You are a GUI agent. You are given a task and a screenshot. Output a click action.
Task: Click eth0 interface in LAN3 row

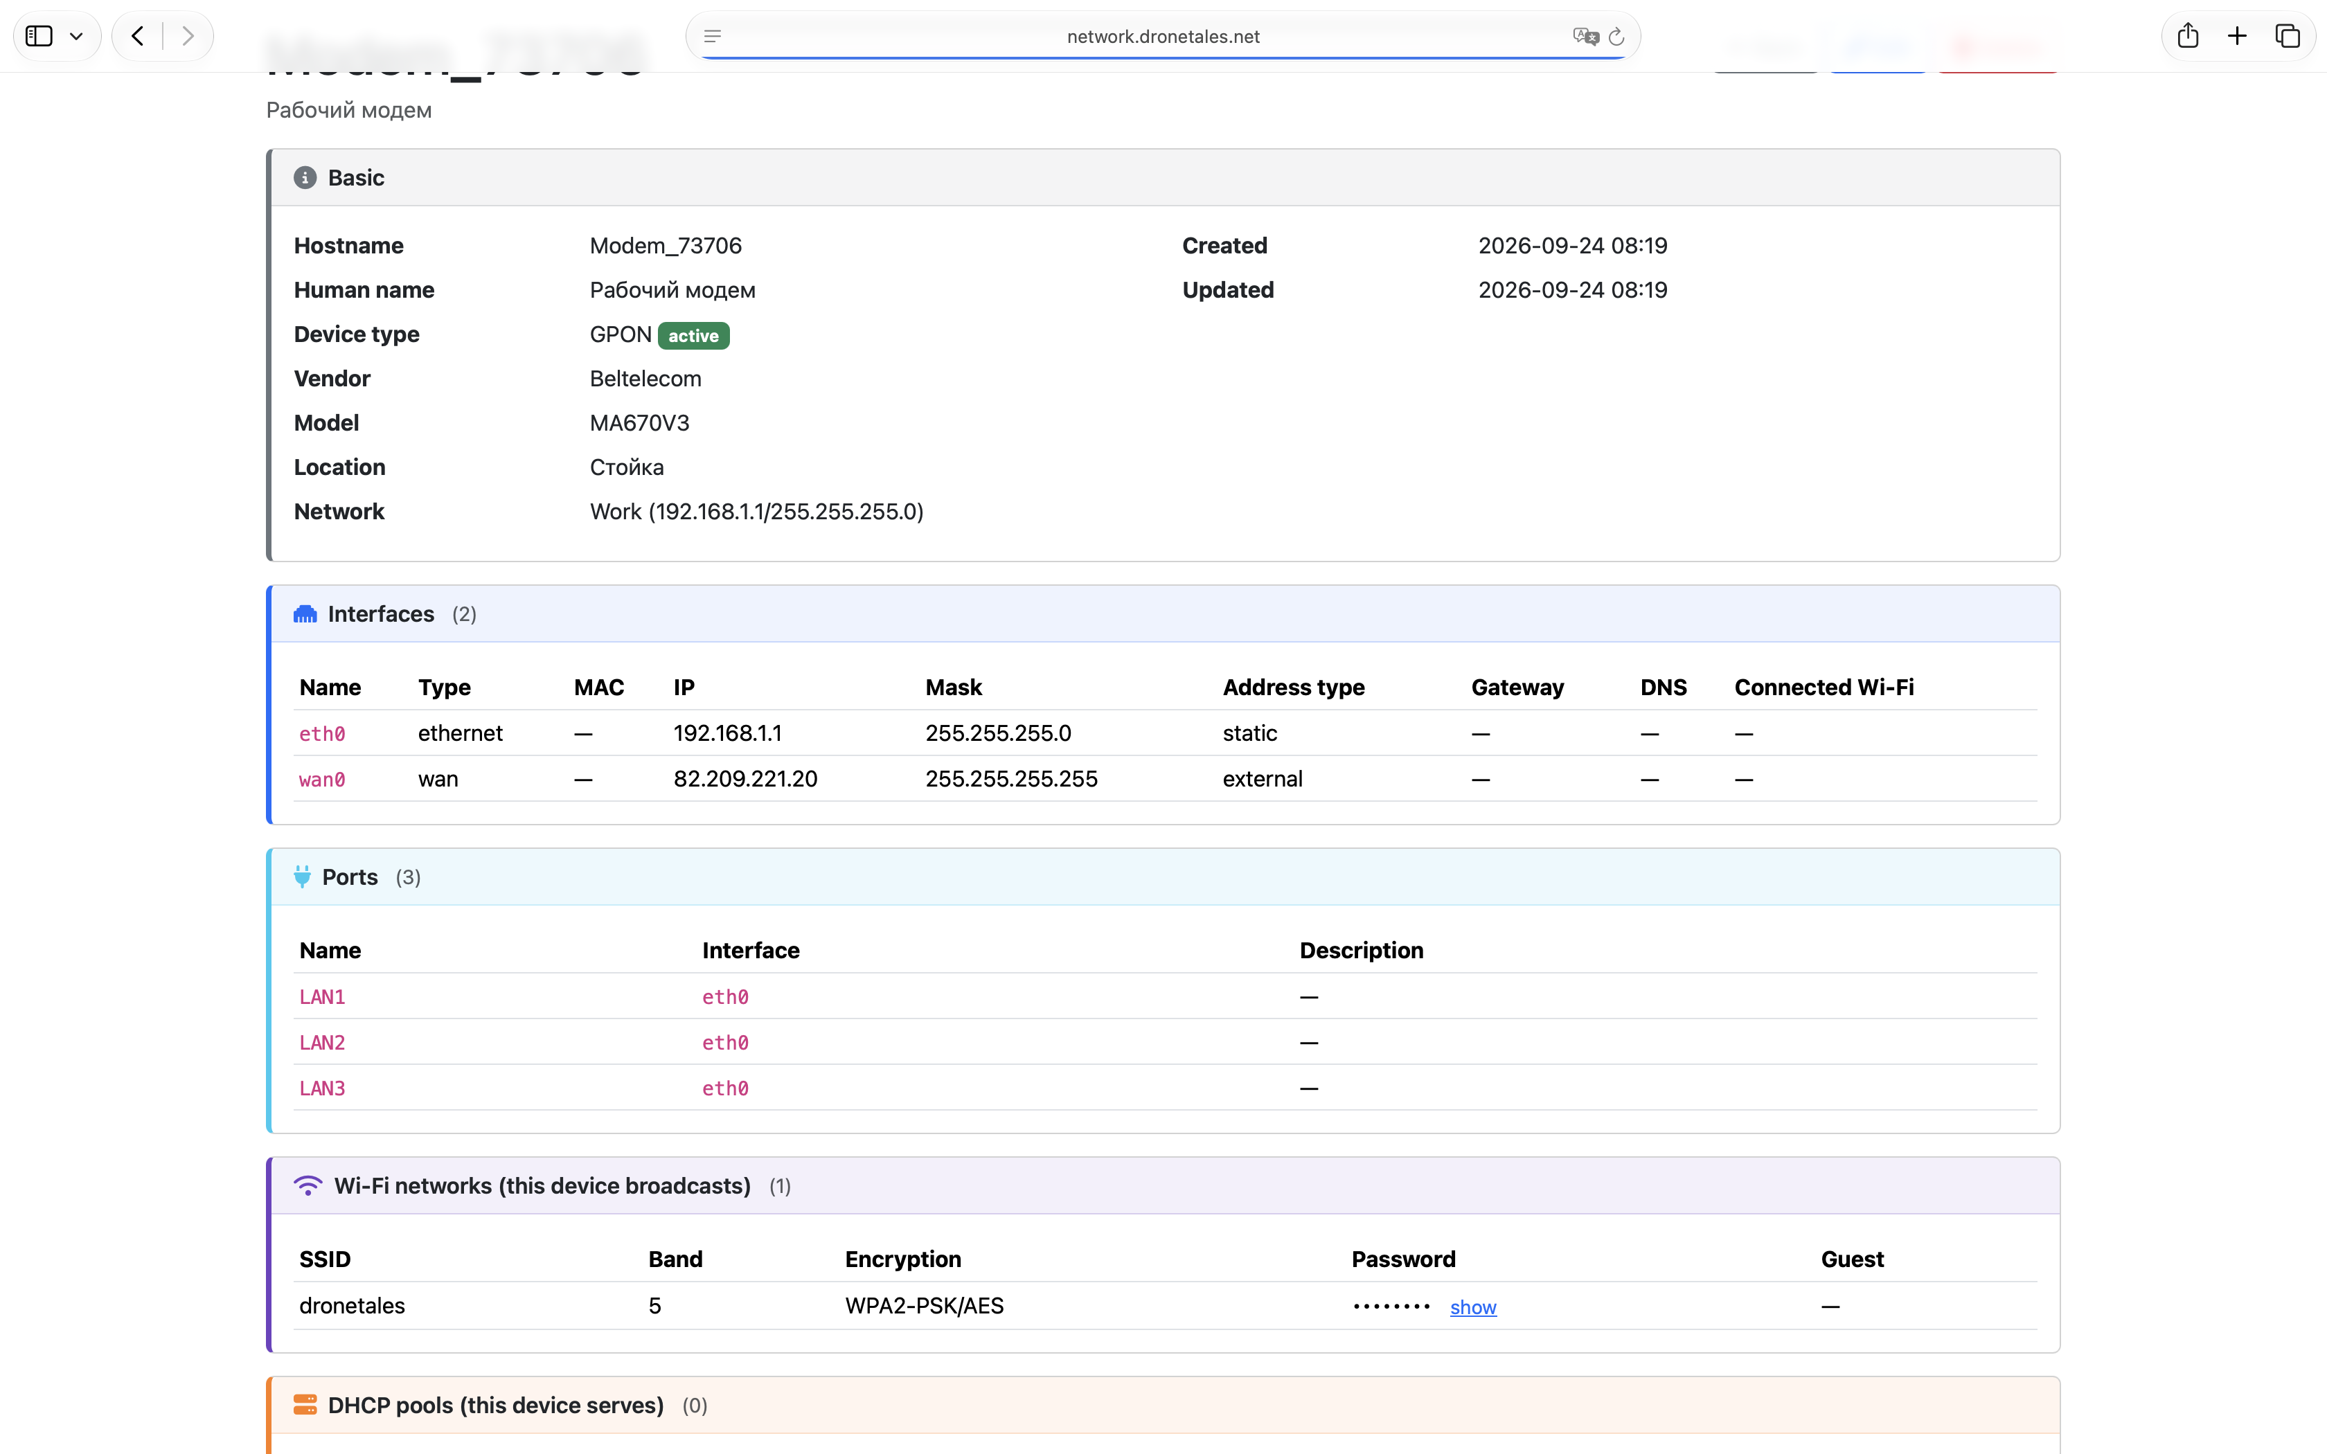[x=725, y=1088]
